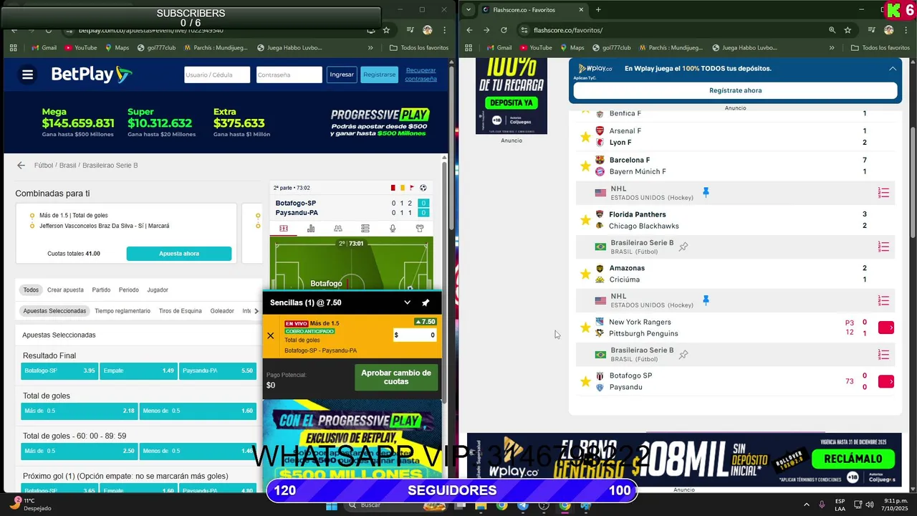Toggle favorite star for Barcelona F vs Bayern Múnich F
The image size is (917, 516).
pos(585,166)
